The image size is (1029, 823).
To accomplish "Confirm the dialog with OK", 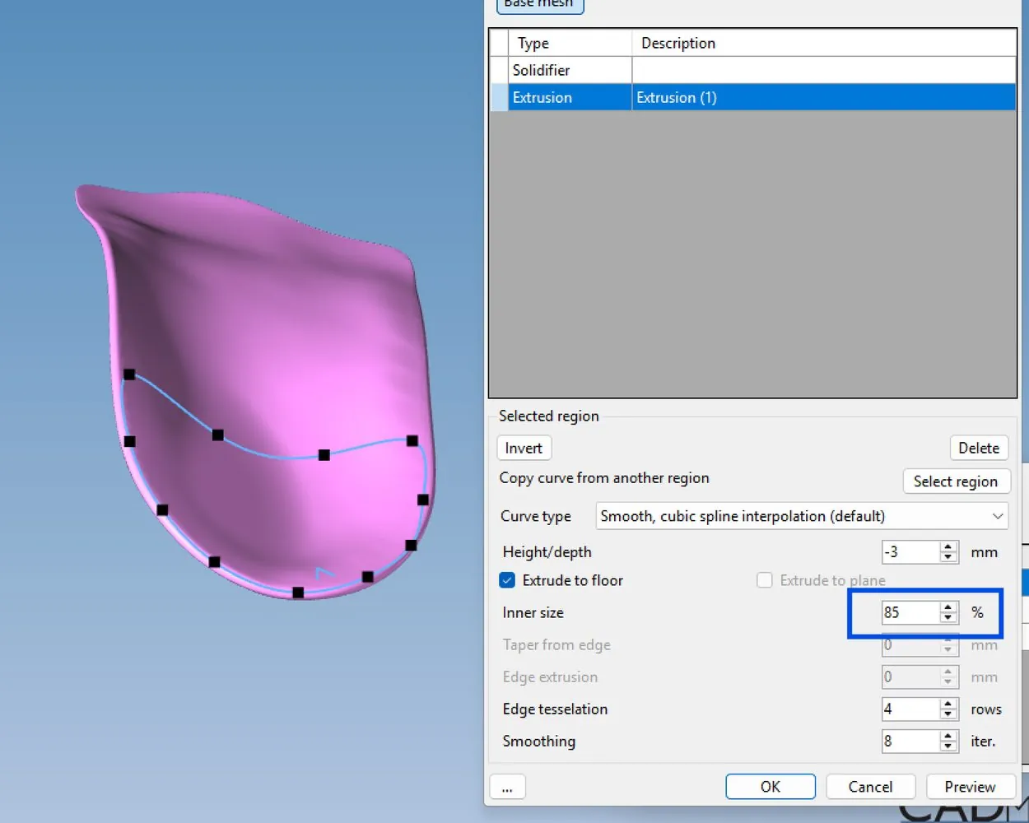I will coord(771,787).
